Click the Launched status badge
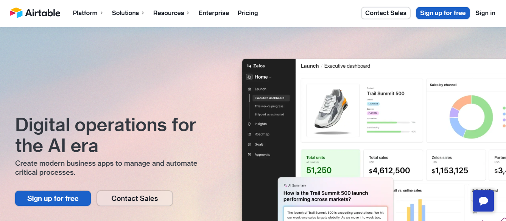This screenshot has height=221, width=506. 373,104
